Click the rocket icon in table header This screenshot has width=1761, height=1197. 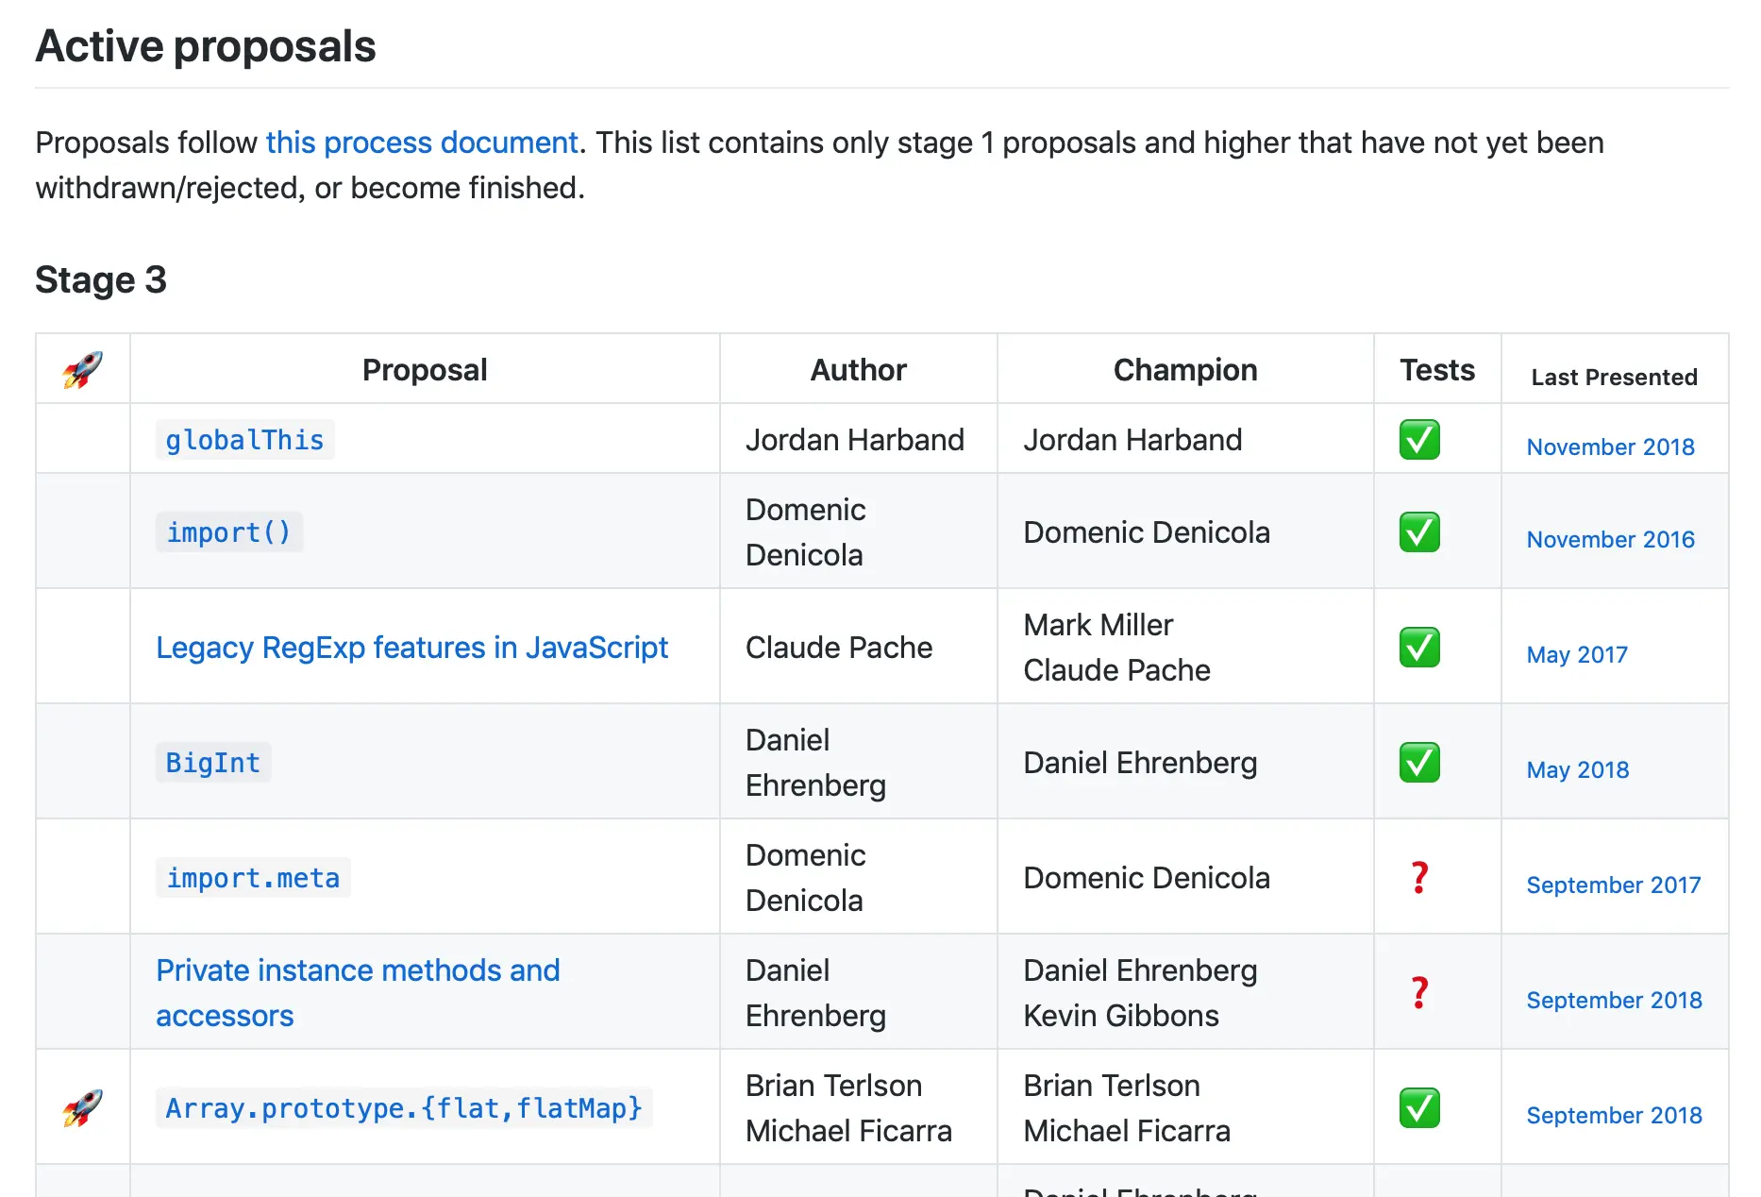pyautogui.click(x=83, y=369)
